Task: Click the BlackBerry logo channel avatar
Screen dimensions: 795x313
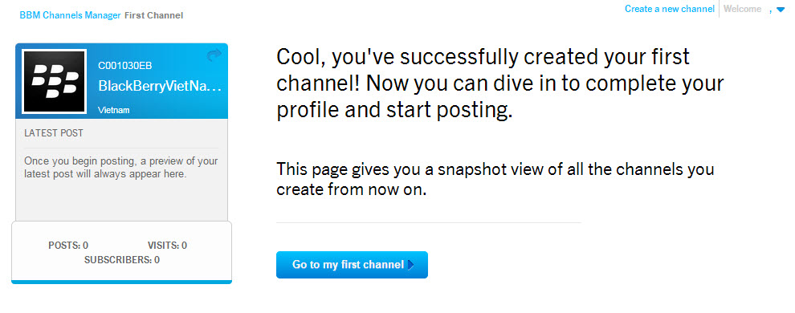Action: (x=55, y=81)
